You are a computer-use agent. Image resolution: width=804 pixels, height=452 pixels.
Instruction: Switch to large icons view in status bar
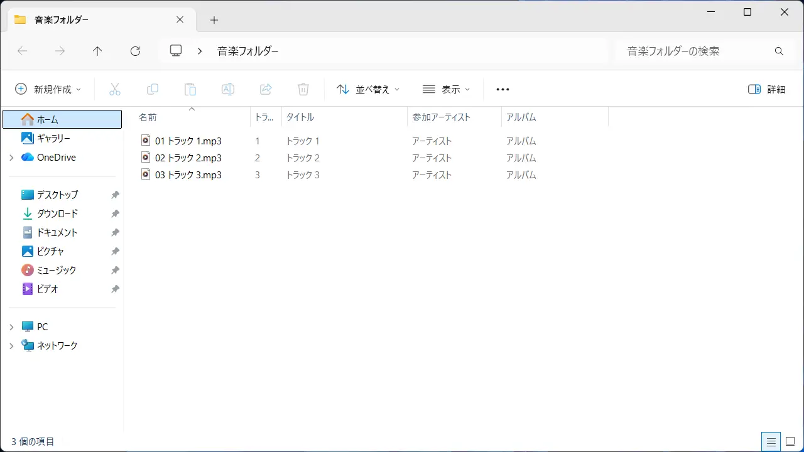tap(790, 441)
